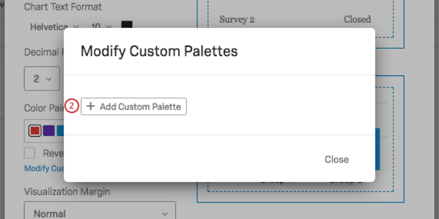The image size is (439, 219).
Task: Click the Add Custom Palette button
Action: tap(133, 107)
